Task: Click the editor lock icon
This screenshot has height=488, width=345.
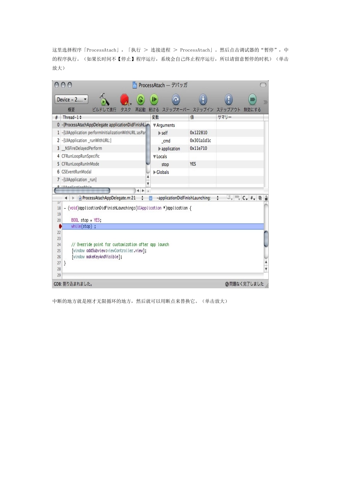Action: (x=266, y=198)
